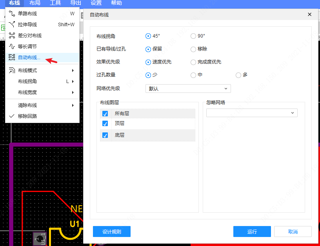The image size is (320, 246).
Task: Choose 自动布线... menu entry
Action: (42, 58)
